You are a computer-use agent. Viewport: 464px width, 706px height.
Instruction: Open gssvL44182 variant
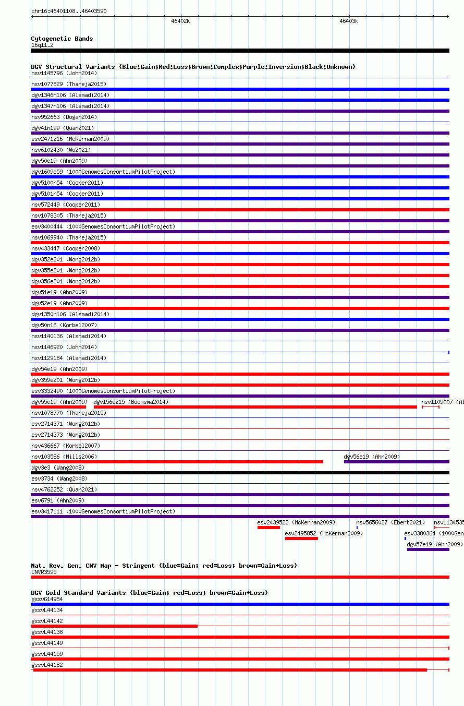(47, 665)
